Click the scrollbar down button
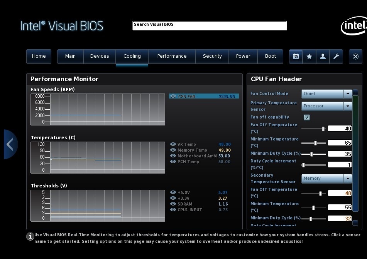 pyautogui.click(x=355, y=223)
